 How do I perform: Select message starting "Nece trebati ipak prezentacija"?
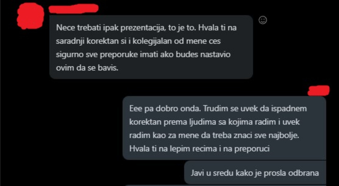(151, 47)
